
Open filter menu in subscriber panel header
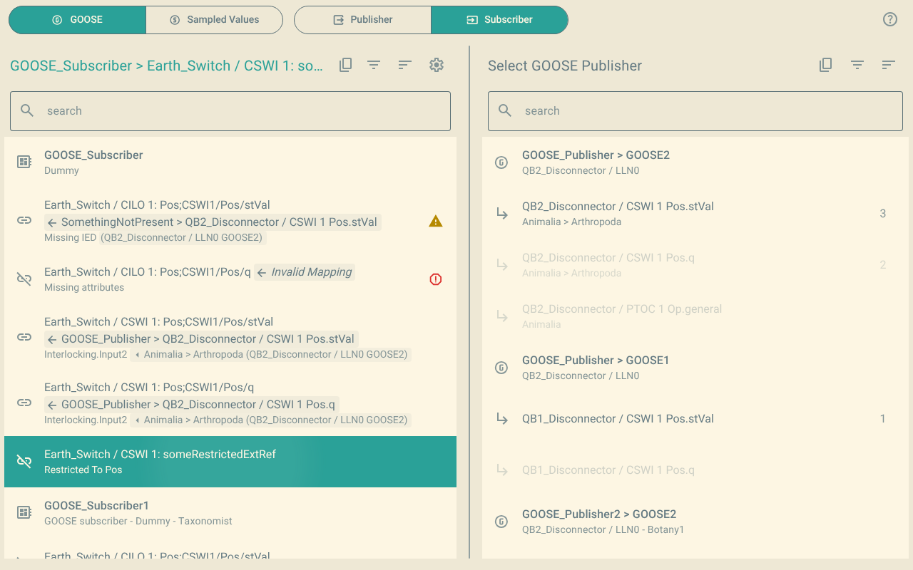[374, 65]
